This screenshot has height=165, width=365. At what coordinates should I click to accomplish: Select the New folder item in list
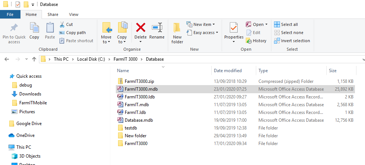(235, 136)
